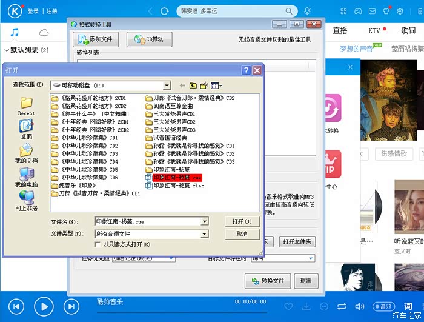This screenshot has width=424, height=322.
Task: Click the voice search microphone icon
Action: click(x=307, y=12)
